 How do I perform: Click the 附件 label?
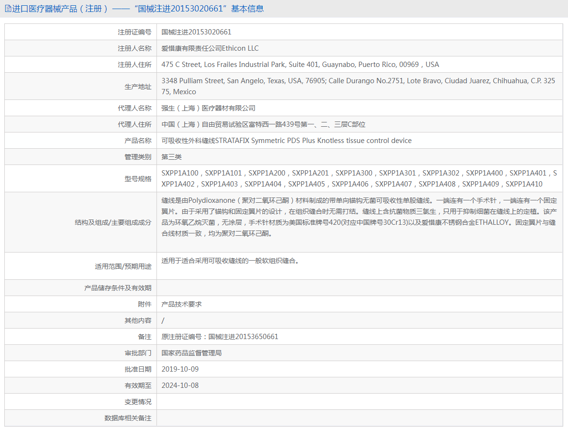coord(145,305)
